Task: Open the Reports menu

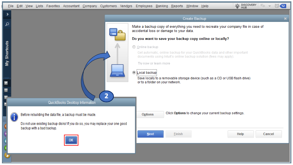Action: click(x=177, y=6)
